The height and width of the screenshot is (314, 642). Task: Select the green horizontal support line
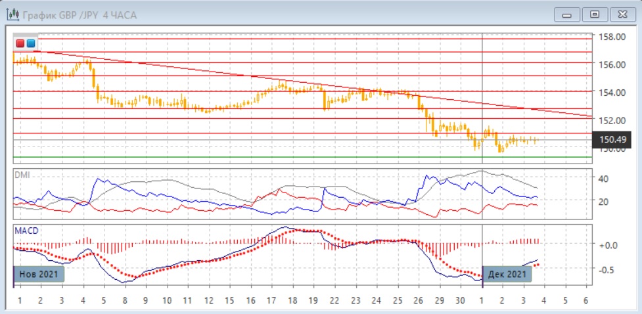(x=302, y=157)
